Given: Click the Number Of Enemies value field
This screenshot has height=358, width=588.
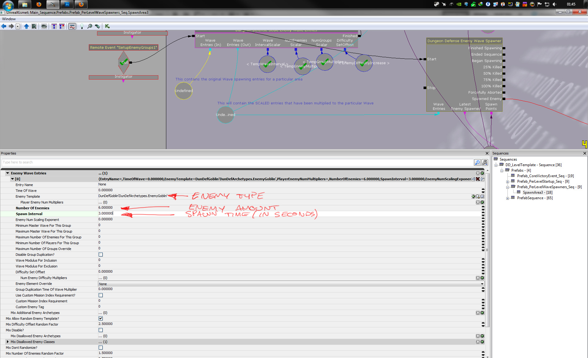Looking at the screenshot, I should pyautogui.click(x=289, y=208).
